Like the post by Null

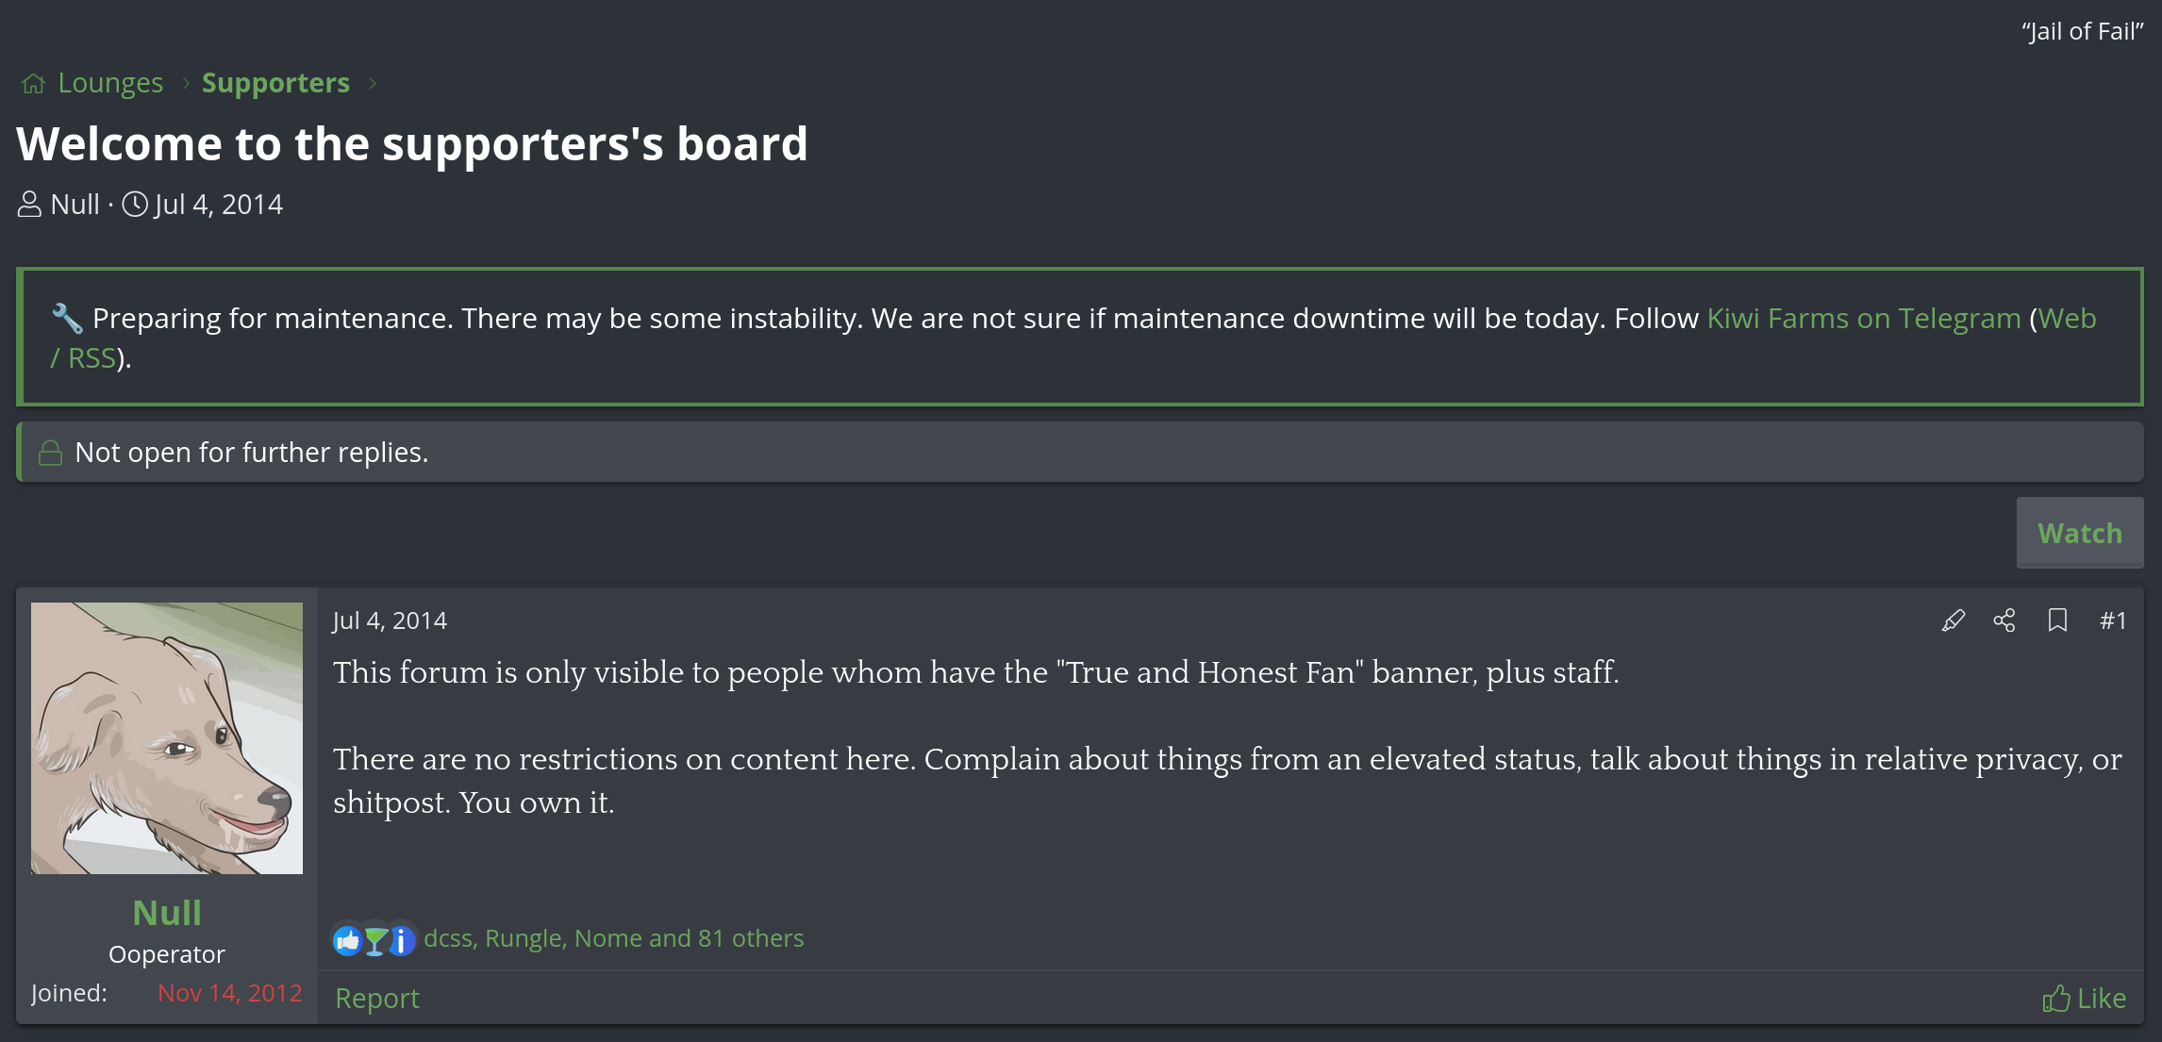[x=2085, y=999]
